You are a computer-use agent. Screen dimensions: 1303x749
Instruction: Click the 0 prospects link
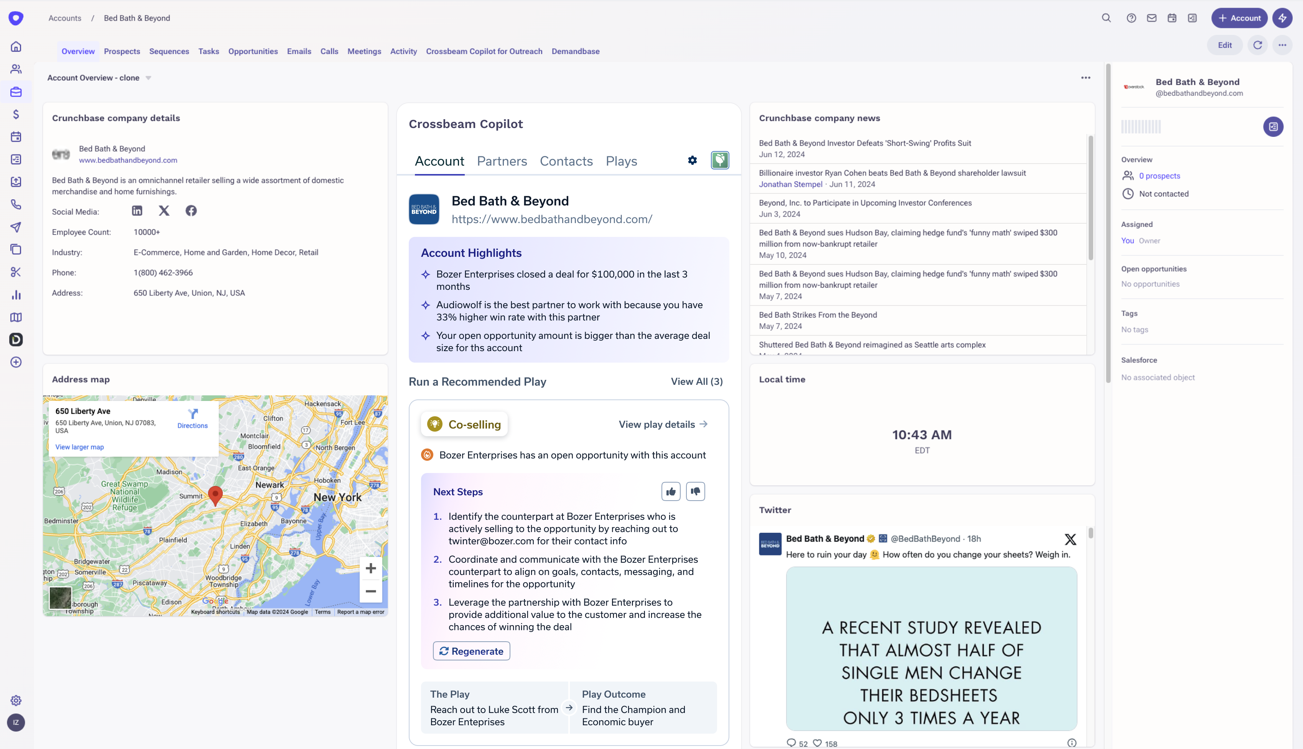click(1160, 176)
